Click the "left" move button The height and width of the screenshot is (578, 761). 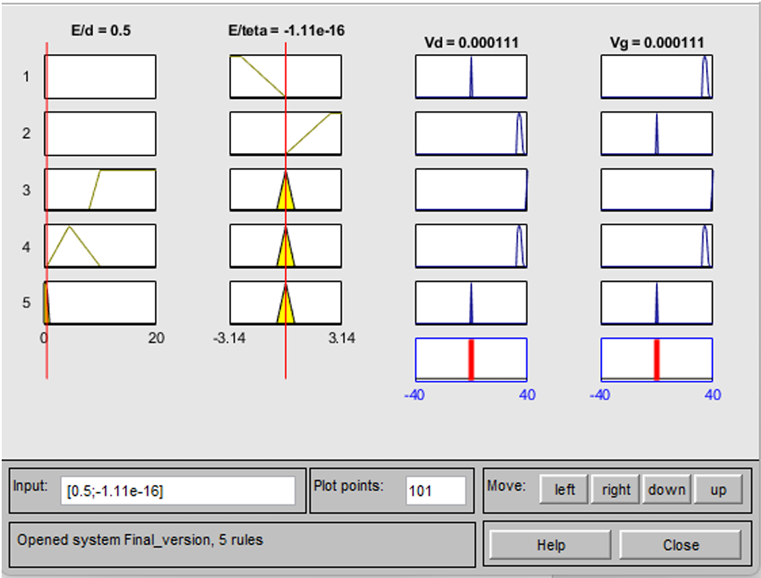coord(565,489)
